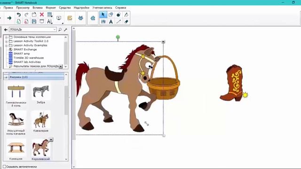Screen dimensions: 301x169
Task: Insert a table from the toolbar
Action: tap(49, 15)
